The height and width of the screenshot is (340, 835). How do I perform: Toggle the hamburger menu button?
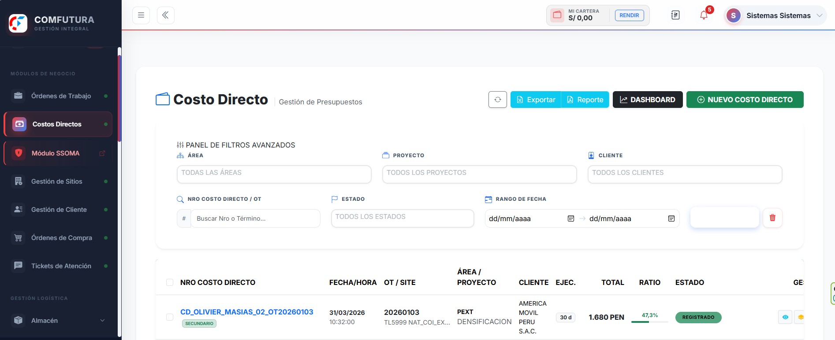click(141, 15)
